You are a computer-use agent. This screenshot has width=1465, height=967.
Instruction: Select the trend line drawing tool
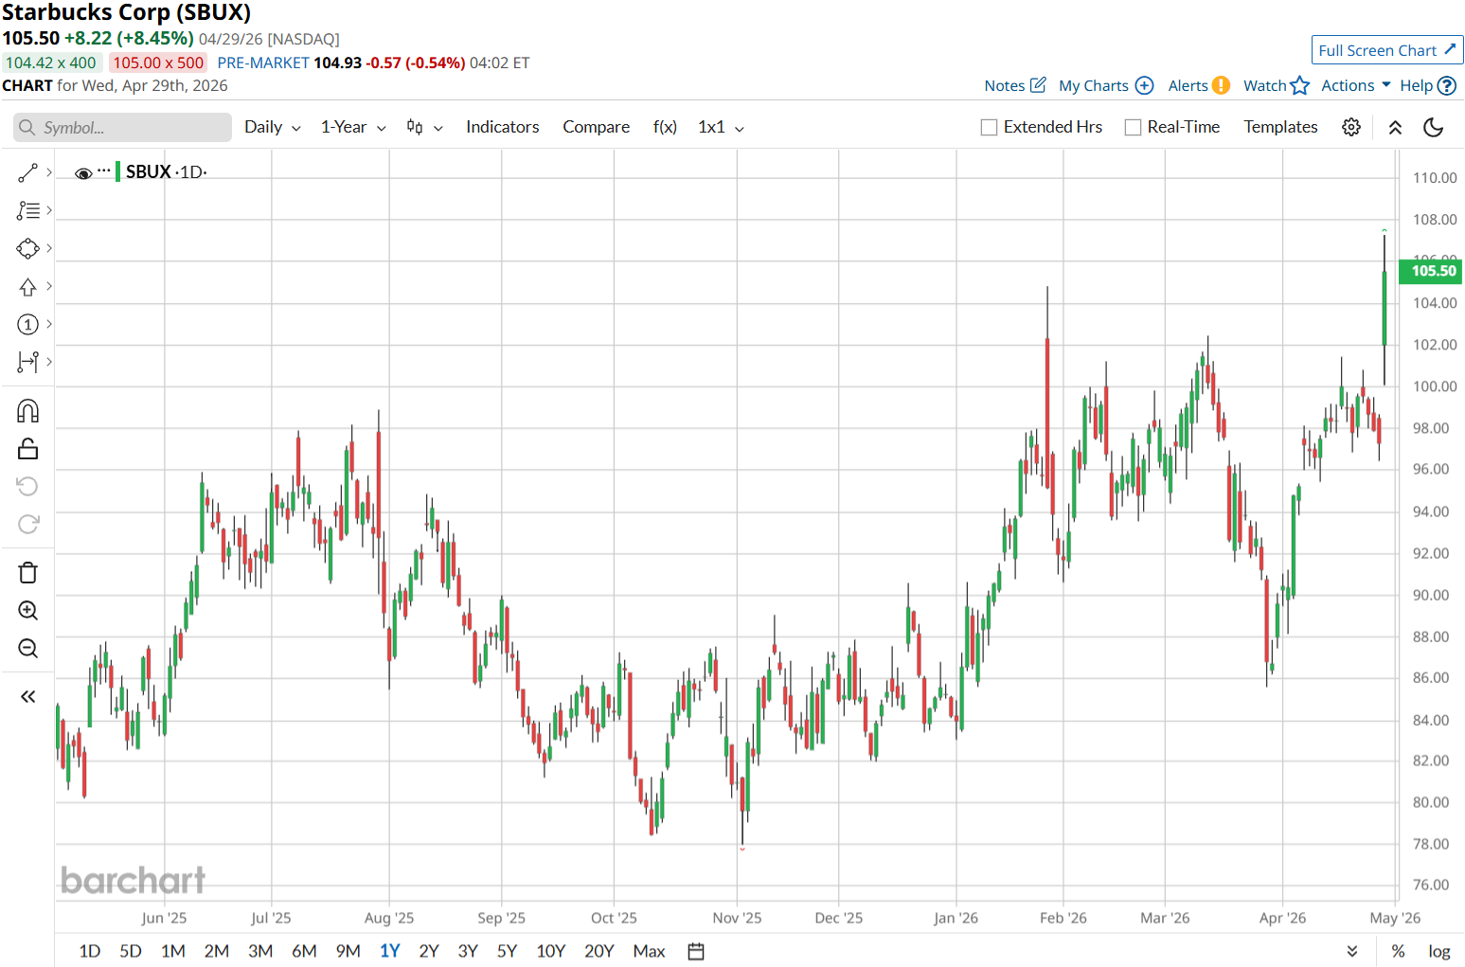click(27, 172)
